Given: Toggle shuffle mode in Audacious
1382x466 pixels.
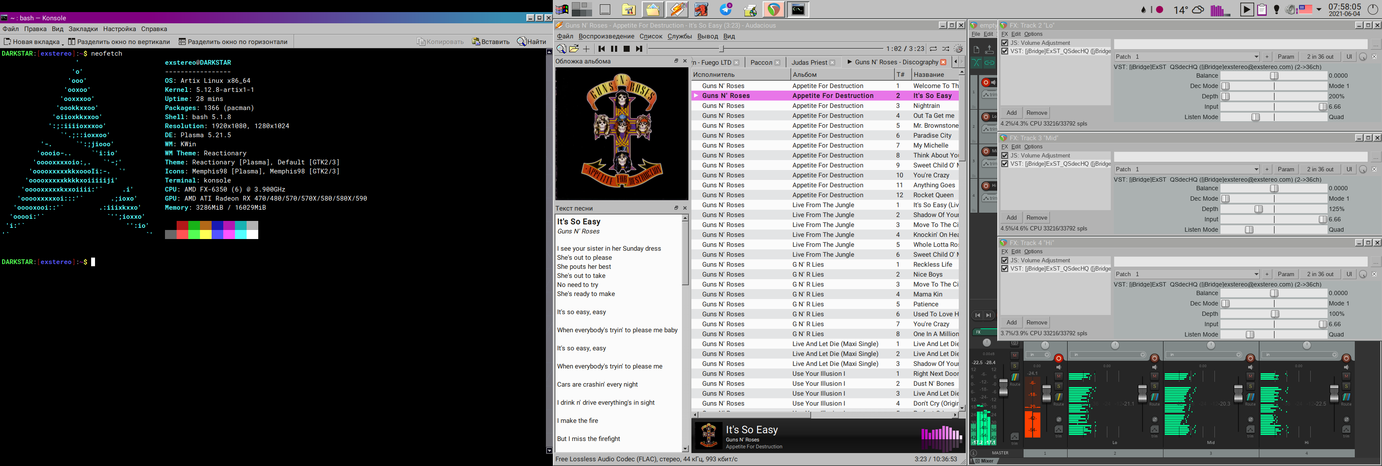Looking at the screenshot, I should [x=946, y=49].
